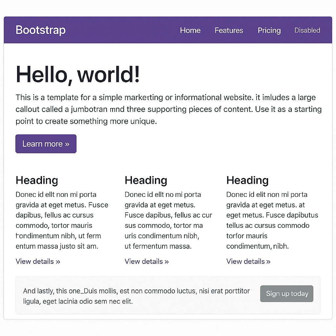Follow View details in the middle column
336x336 pixels.
(x=147, y=262)
